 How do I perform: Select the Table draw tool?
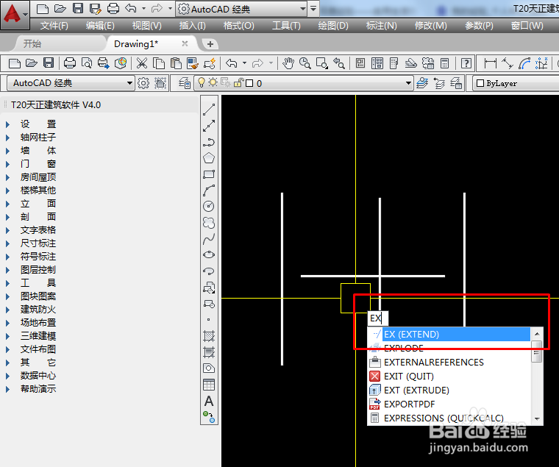click(209, 385)
